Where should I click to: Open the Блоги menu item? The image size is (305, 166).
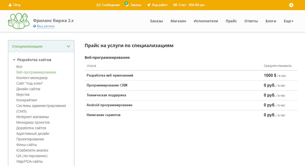271,21
